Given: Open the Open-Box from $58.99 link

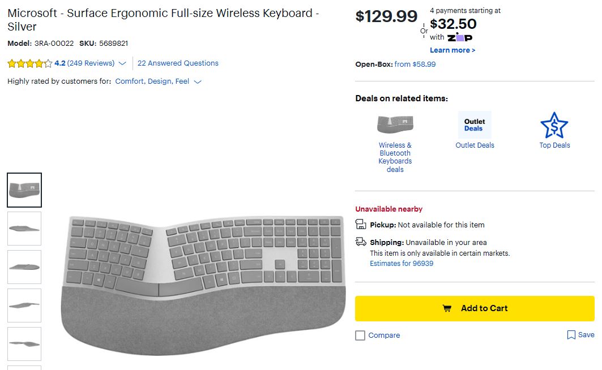Looking at the screenshot, I should click(415, 64).
